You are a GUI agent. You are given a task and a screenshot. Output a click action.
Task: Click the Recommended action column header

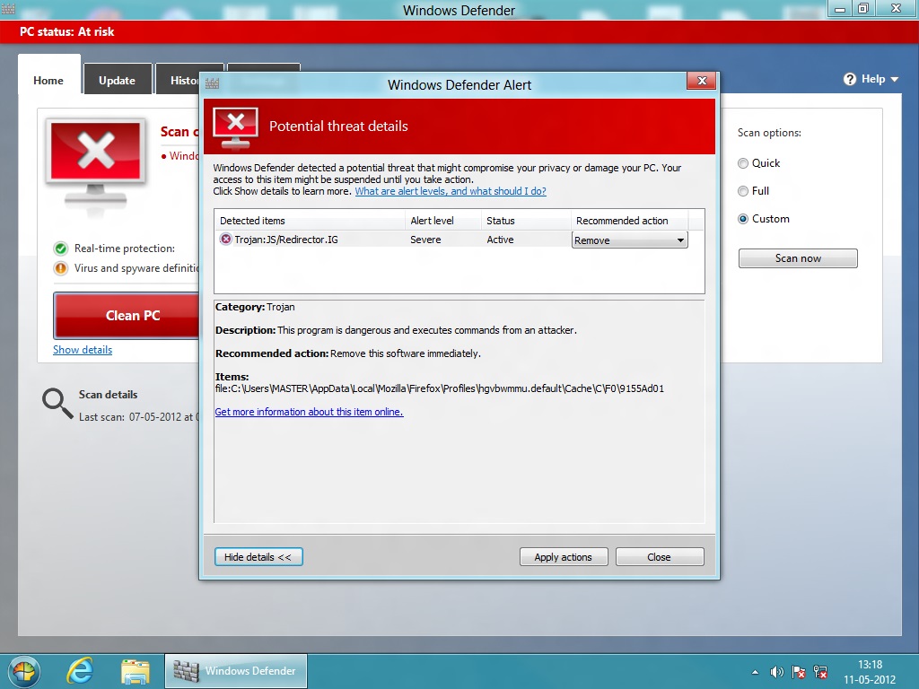point(629,221)
